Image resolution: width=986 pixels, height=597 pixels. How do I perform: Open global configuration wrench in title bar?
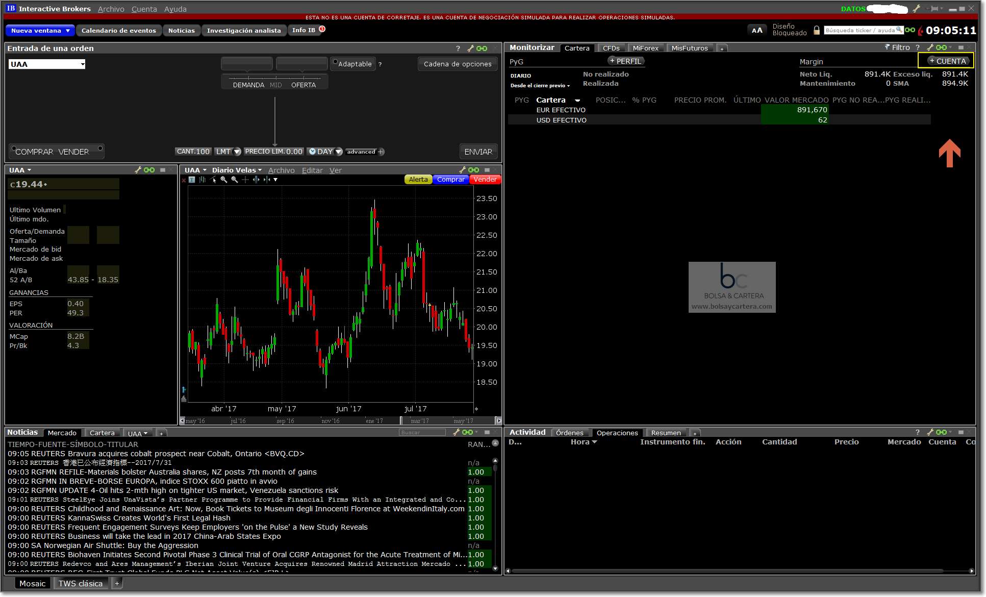pyautogui.click(x=917, y=9)
